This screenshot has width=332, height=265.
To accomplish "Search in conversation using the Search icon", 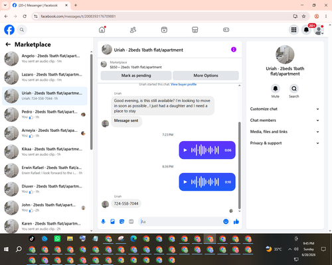I will pyautogui.click(x=294, y=89).
